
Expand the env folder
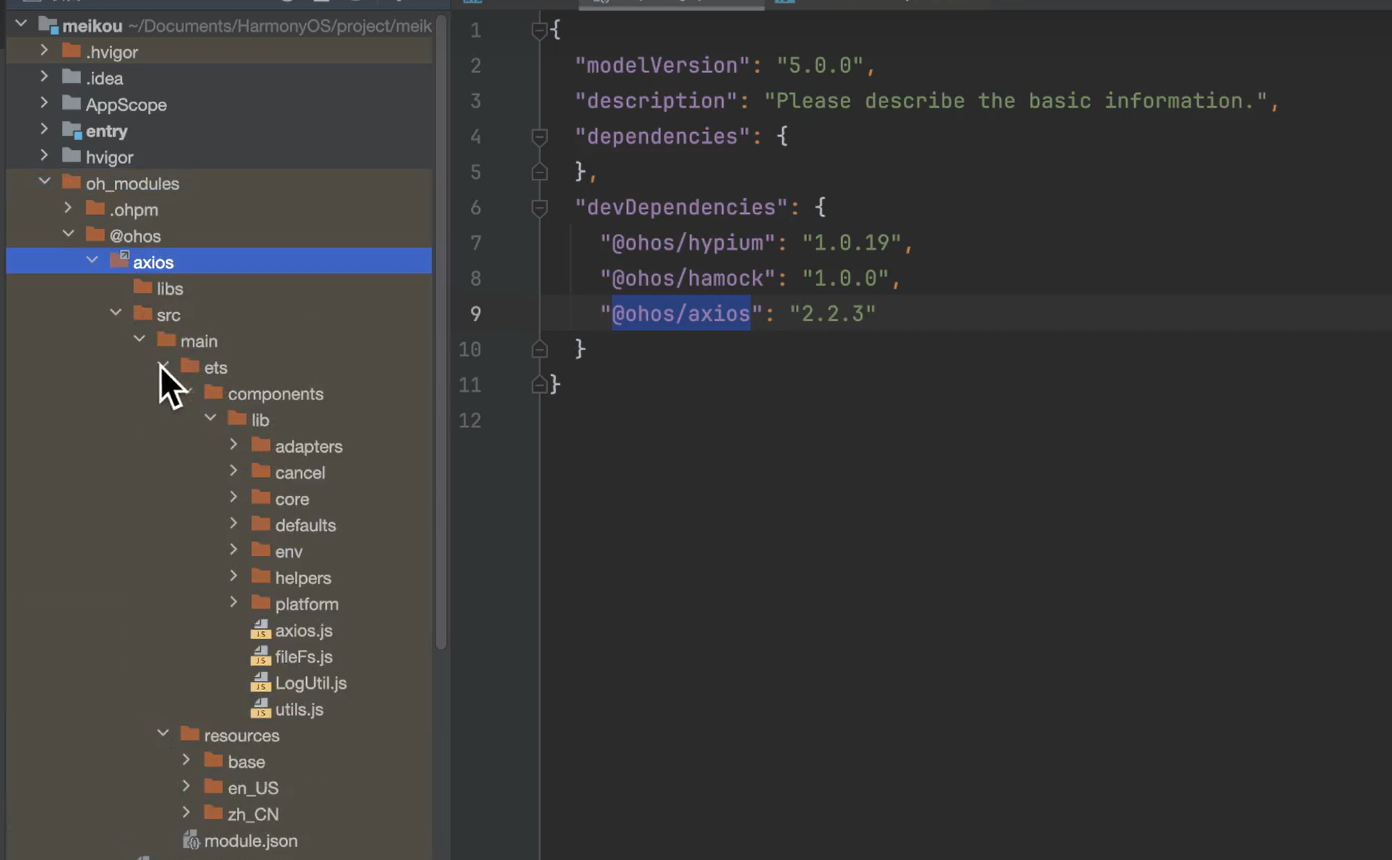click(233, 550)
